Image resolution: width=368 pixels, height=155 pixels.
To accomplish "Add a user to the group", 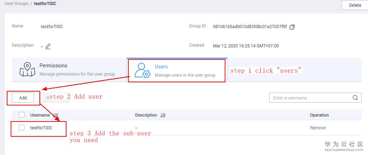I will coord(23,98).
